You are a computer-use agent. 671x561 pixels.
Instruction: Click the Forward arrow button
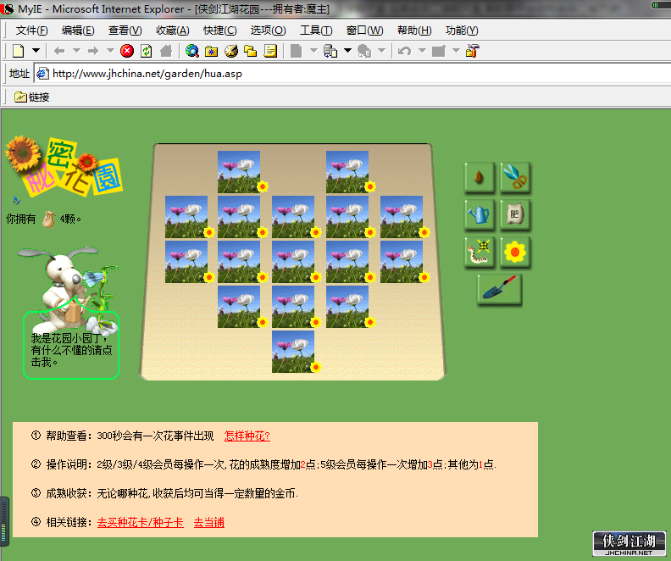point(93,52)
